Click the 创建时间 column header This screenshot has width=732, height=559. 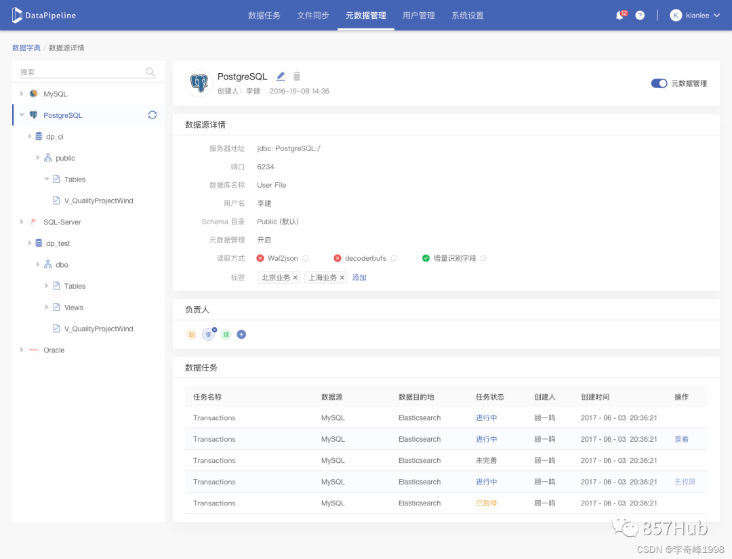point(595,396)
